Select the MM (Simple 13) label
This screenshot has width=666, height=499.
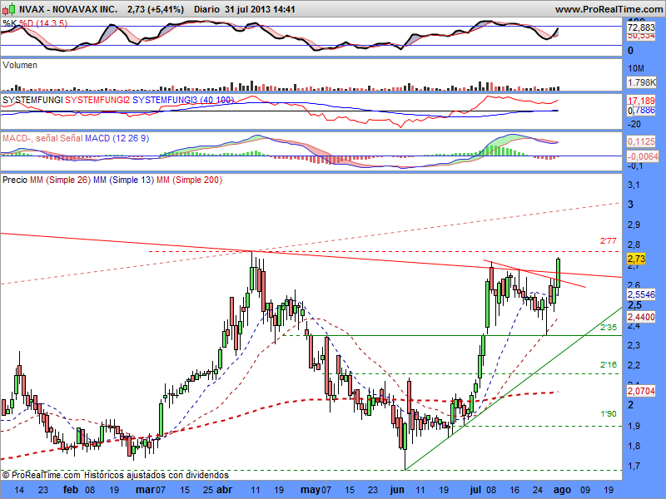coord(123,180)
